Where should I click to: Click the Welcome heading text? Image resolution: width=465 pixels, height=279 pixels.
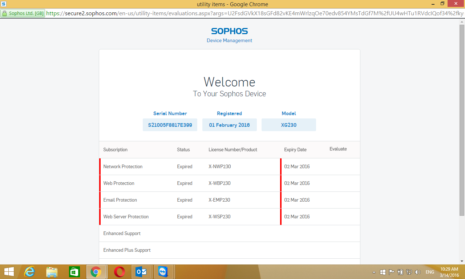coord(229,82)
